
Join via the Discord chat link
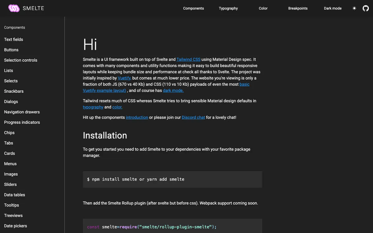(x=193, y=117)
